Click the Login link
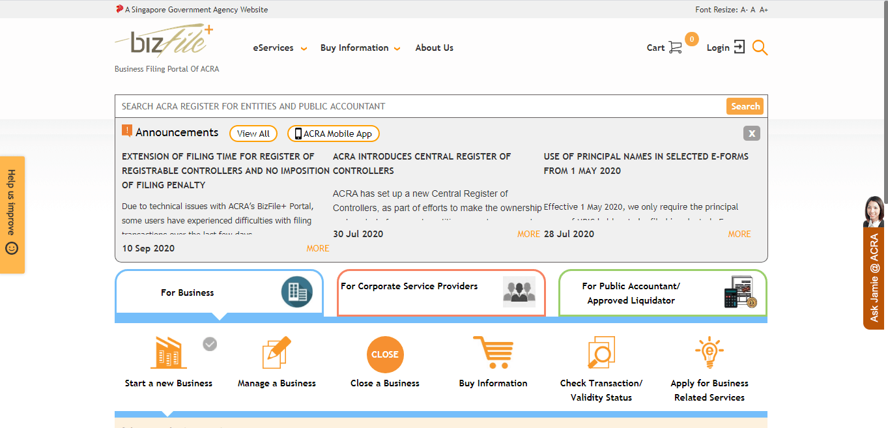This screenshot has width=888, height=428. coord(718,48)
